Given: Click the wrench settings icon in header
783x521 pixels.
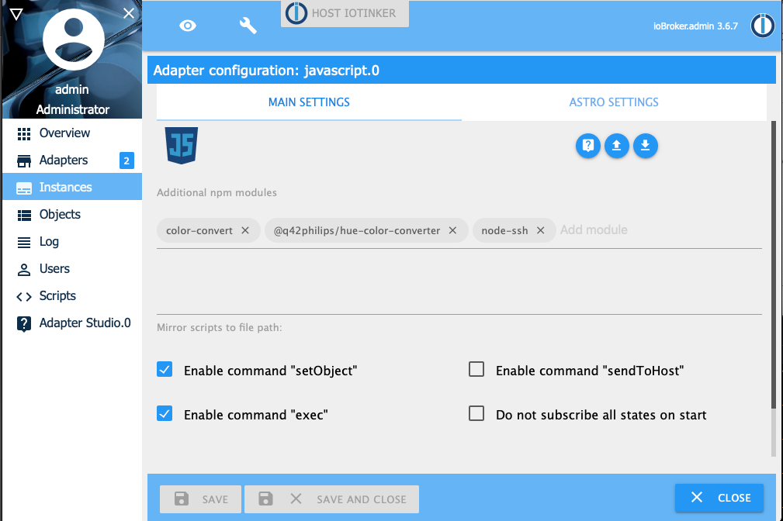Looking at the screenshot, I should (248, 26).
